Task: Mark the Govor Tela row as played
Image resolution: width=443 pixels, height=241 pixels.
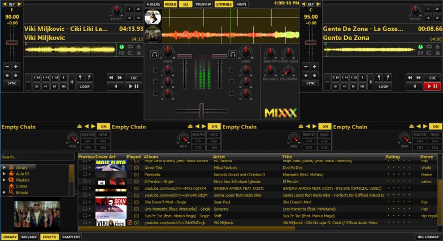Action: [130, 168]
